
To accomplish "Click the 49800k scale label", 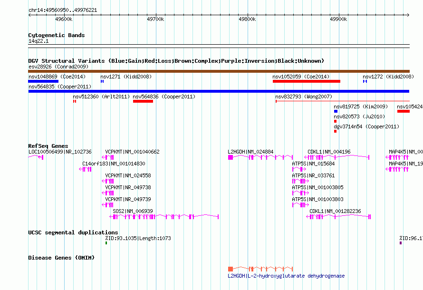I will click(x=247, y=19).
